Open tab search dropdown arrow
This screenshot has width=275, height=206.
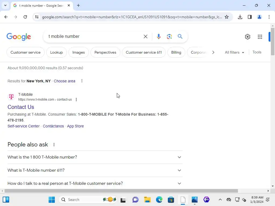5,5
